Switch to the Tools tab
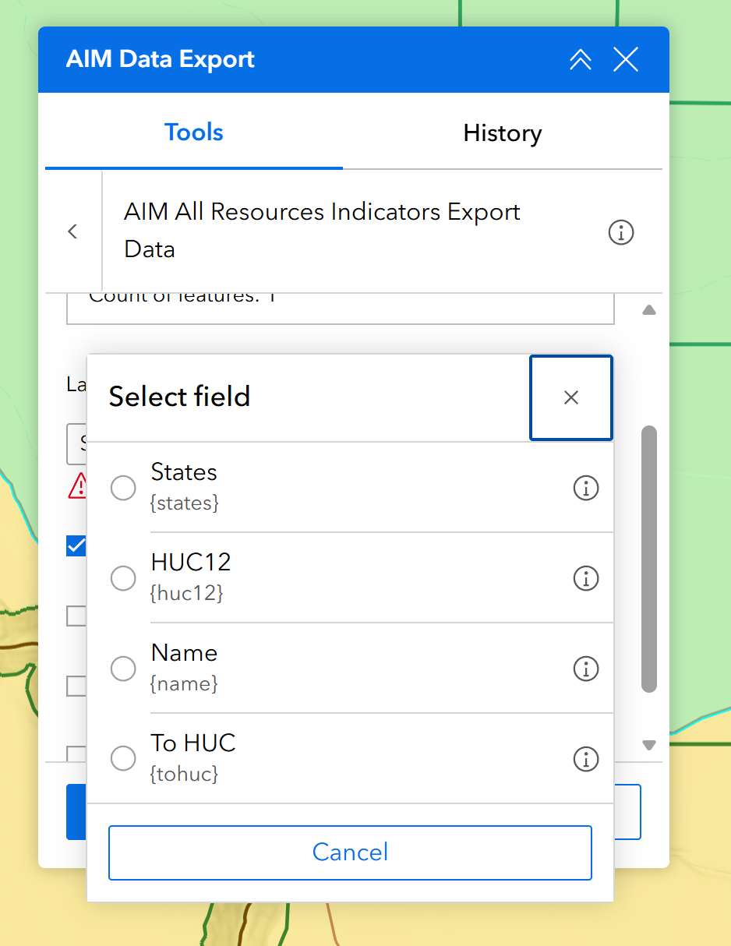Screen dimensions: 731x946 [194, 132]
